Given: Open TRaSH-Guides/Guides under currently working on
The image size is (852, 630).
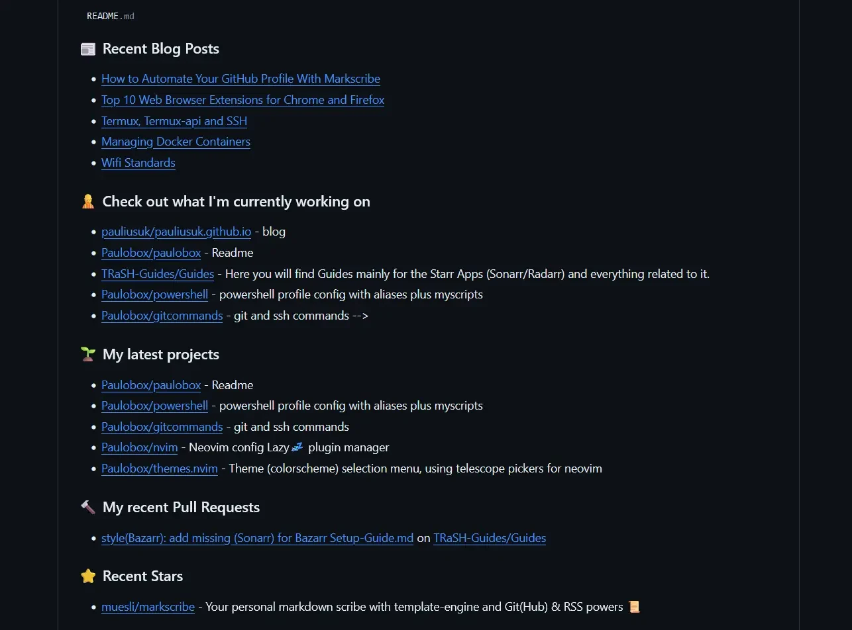Looking at the screenshot, I should (x=158, y=274).
